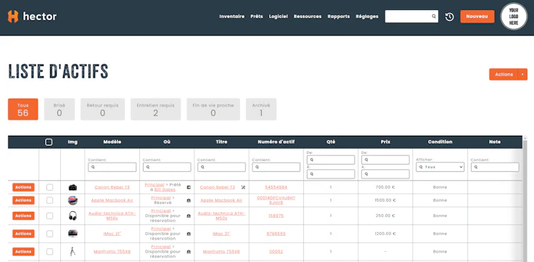
Task: Click the wrench icon beside Canon Rebel T3
Action: click(x=243, y=187)
